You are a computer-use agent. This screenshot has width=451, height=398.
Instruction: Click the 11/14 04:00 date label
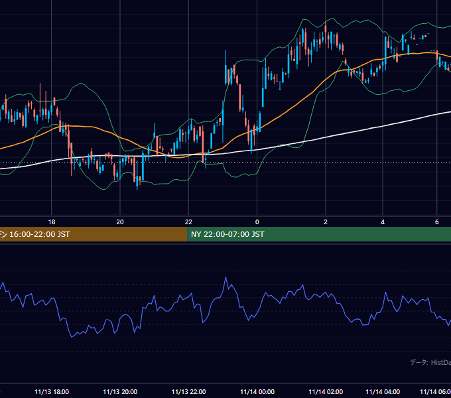383,391
